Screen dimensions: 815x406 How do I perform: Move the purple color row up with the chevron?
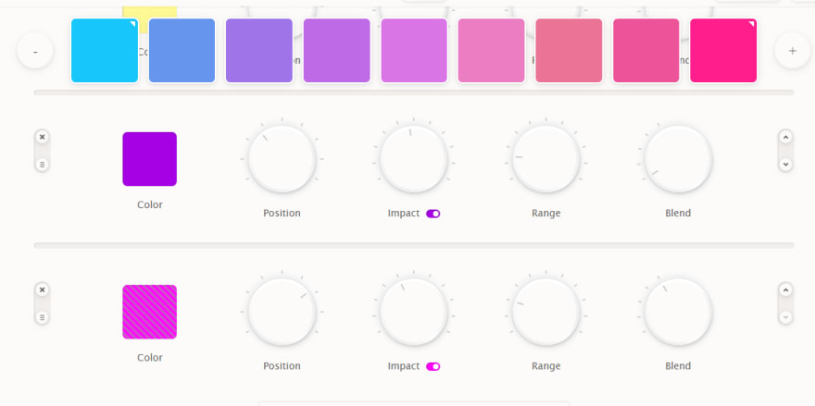785,138
